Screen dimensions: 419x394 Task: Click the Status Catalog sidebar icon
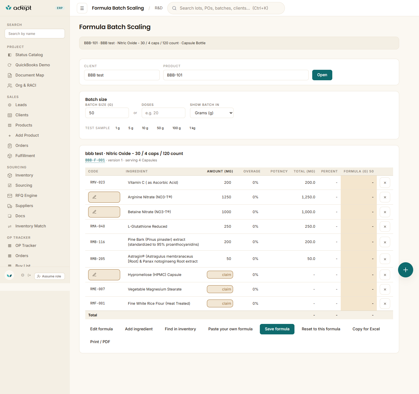(x=10, y=55)
